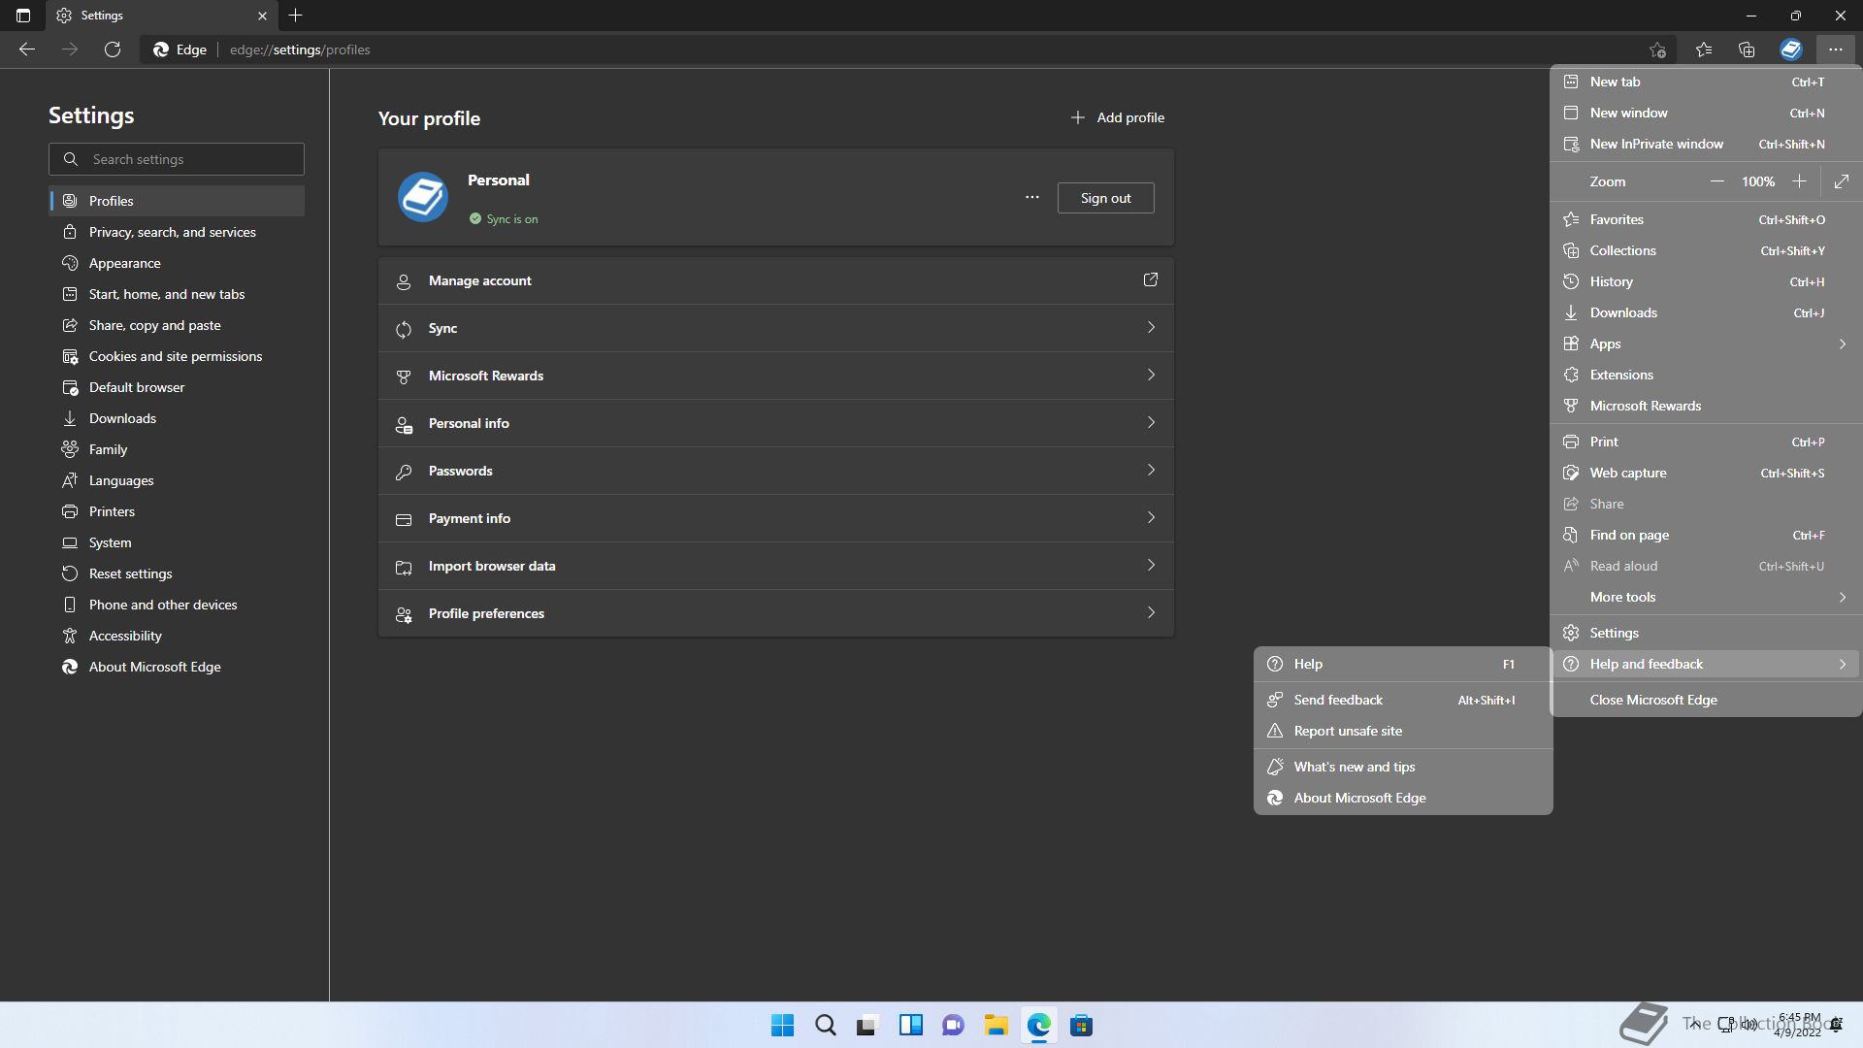Open Downloads from the Edge menu

(x=1706, y=312)
